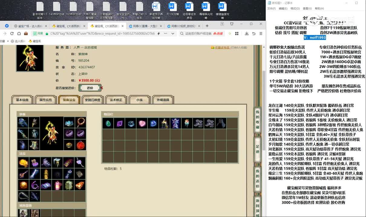Switch to the 小孩 tab
The height and width of the screenshot is (217, 366).
(140, 99)
